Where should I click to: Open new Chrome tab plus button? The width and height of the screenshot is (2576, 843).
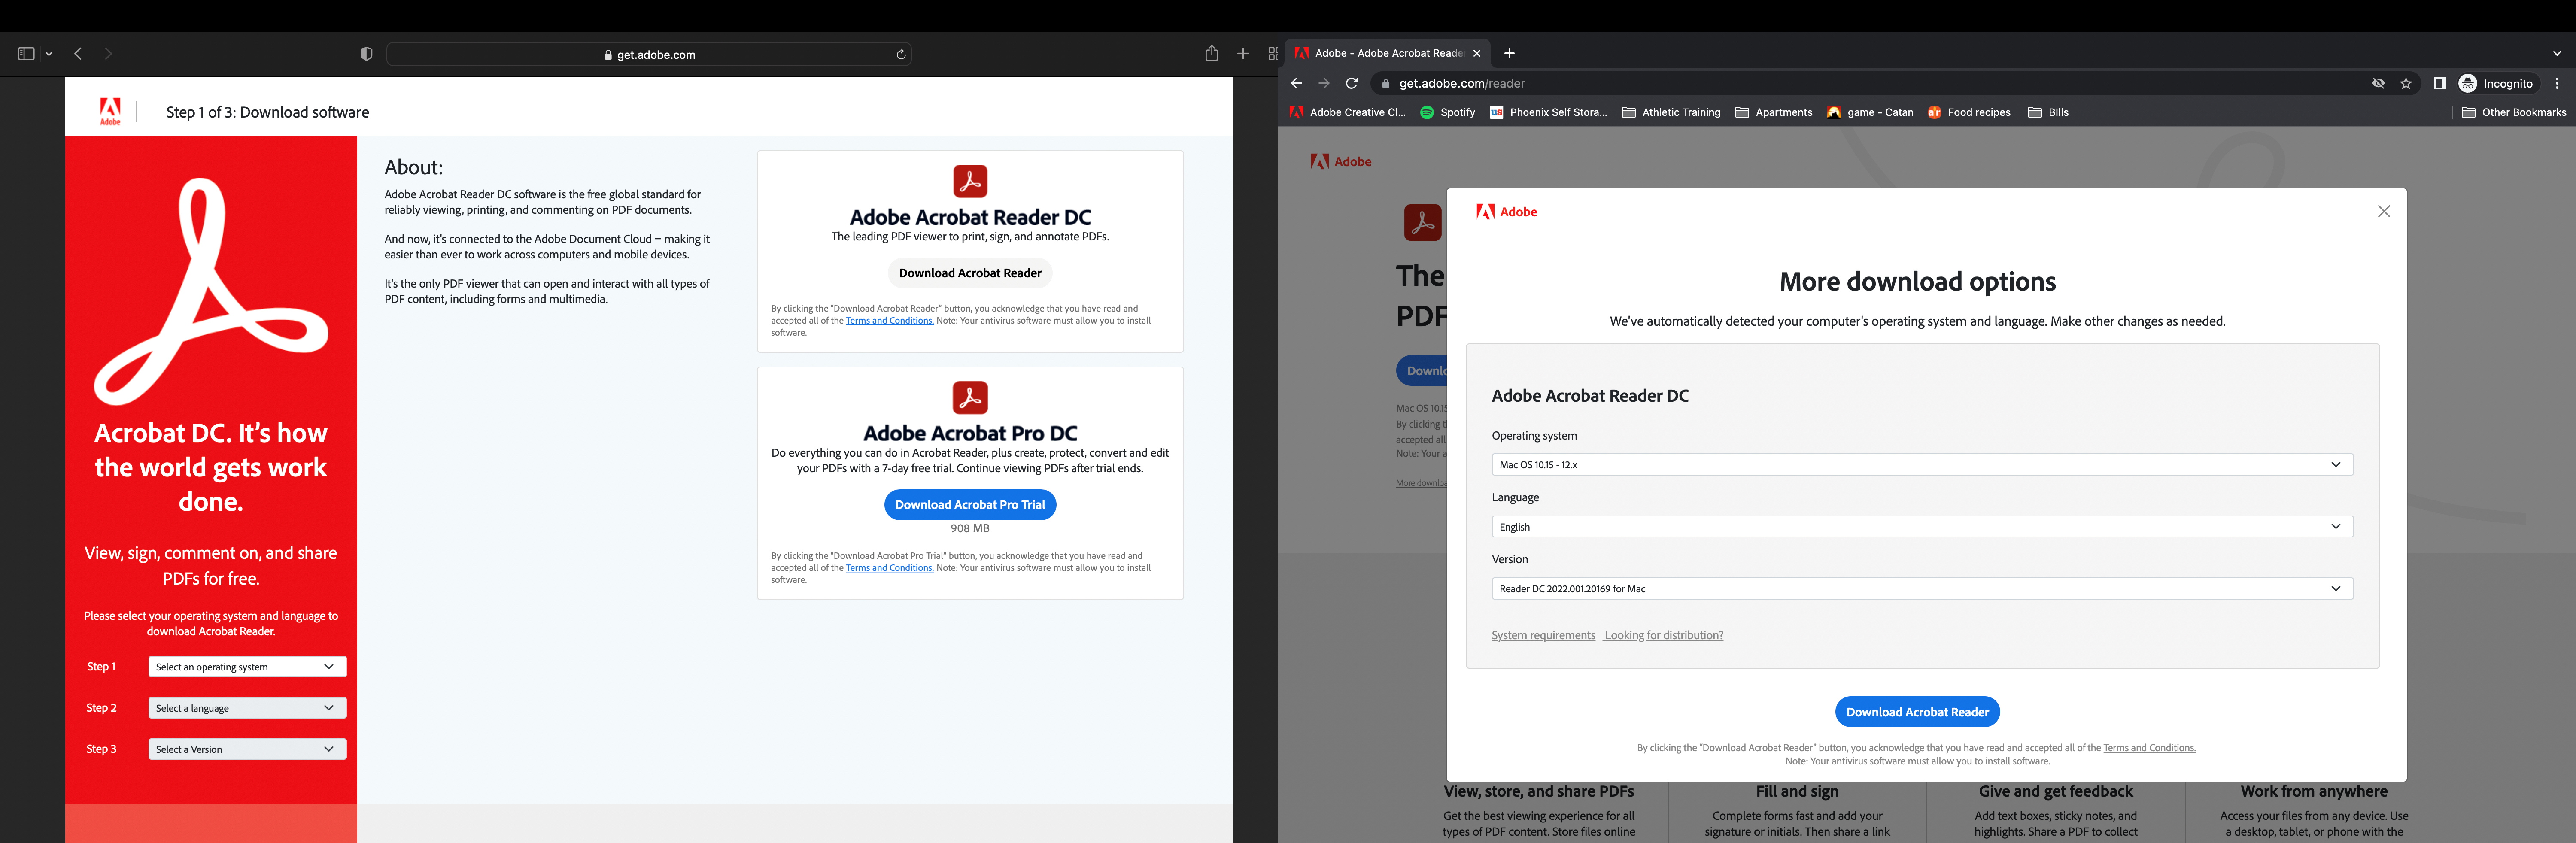(1509, 53)
